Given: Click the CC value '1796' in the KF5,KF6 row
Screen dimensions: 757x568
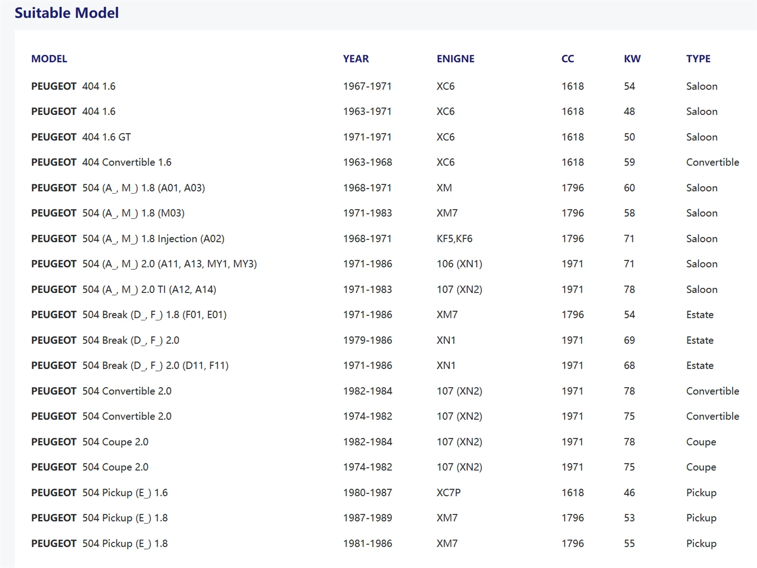Looking at the screenshot, I should pos(572,239).
